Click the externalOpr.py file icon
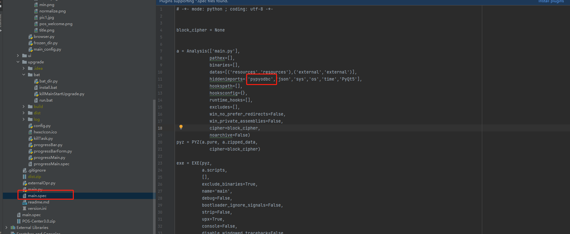Screen dimensions: 570x234 point(25,183)
